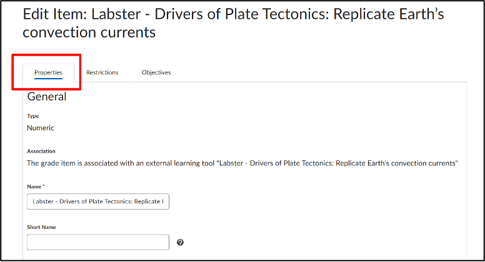Select the General section heading
Image resolution: width=485 pixels, height=262 pixels.
[47, 97]
